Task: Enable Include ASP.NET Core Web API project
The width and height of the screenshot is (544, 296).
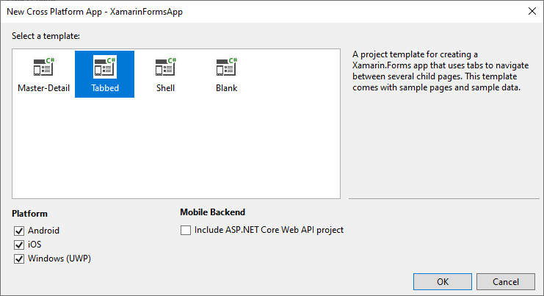Action: pyautogui.click(x=186, y=230)
